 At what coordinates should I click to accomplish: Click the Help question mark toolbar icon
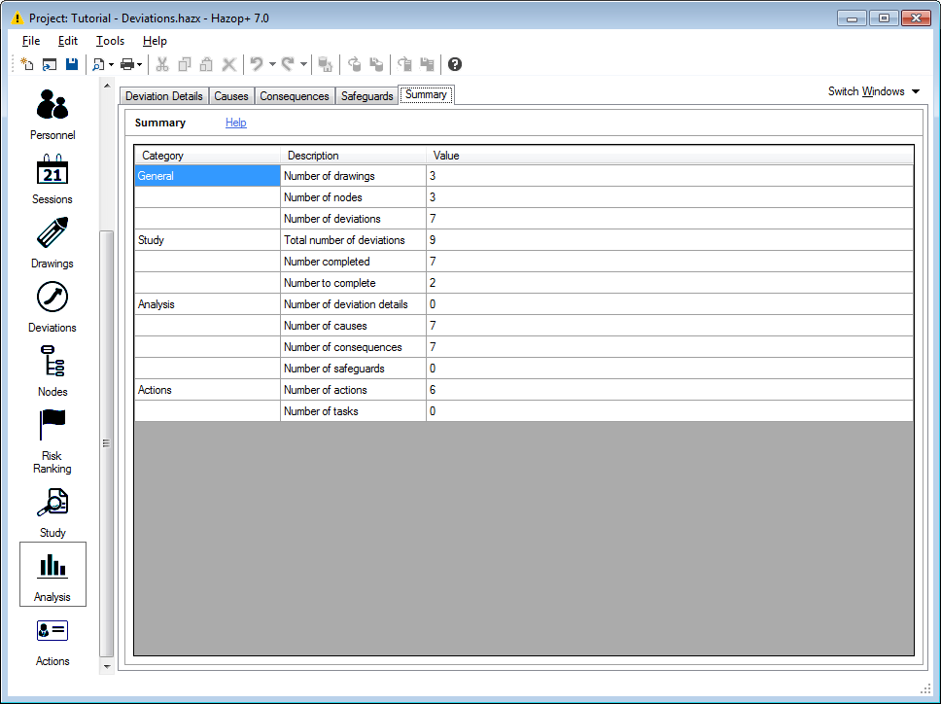pos(455,64)
